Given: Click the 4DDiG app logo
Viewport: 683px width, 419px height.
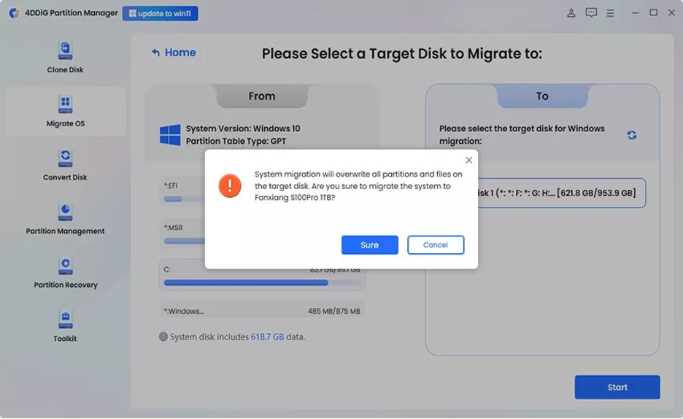Looking at the screenshot, I should (14, 13).
